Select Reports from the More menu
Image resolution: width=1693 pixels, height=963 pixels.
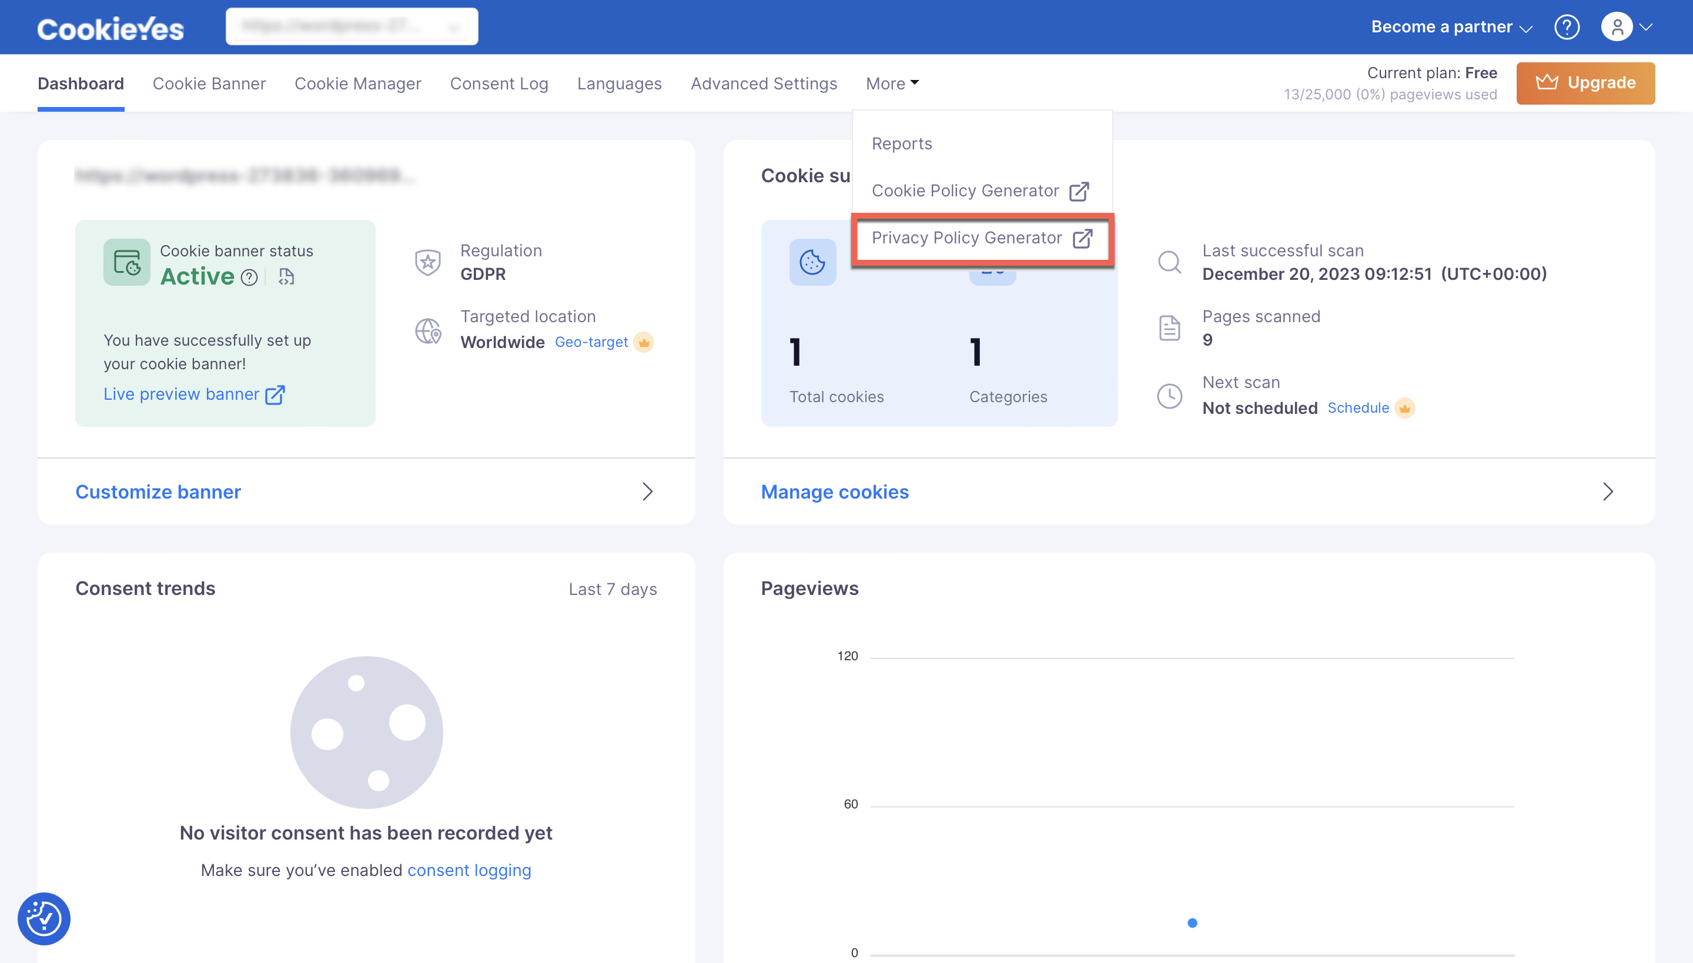(x=901, y=143)
